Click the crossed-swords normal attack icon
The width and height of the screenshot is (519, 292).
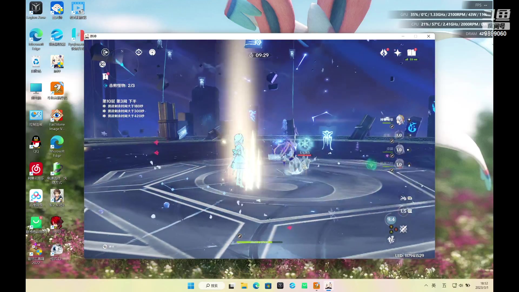pyautogui.click(x=403, y=229)
